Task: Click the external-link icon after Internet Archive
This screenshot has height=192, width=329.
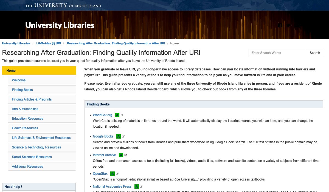Action: 125,155
